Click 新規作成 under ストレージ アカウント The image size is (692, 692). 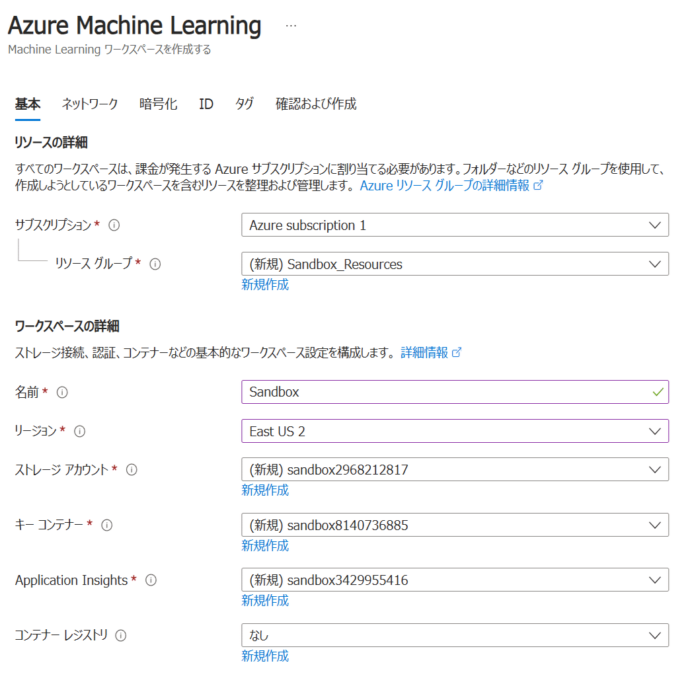point(265,490)
